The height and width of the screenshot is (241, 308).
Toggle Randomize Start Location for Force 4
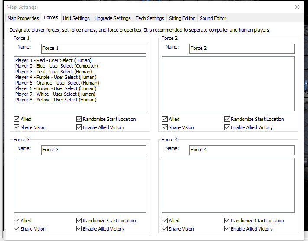tap(227, 221)
